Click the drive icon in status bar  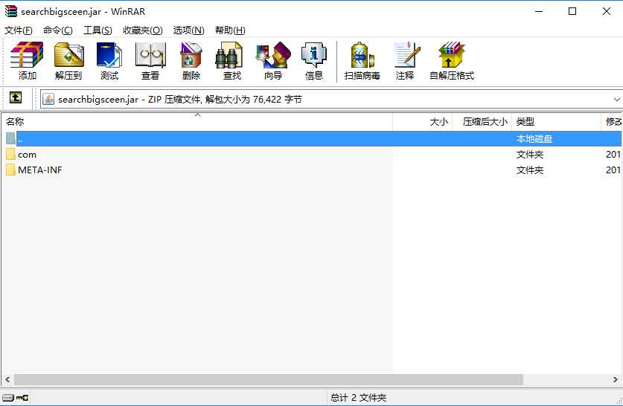8,397
